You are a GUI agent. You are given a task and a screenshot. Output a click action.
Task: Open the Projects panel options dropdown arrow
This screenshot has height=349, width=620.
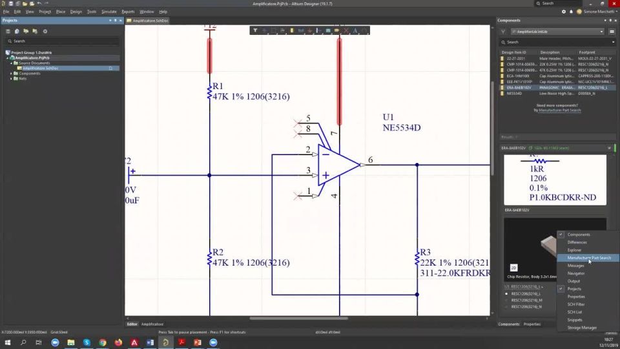(x=110, y=20)
